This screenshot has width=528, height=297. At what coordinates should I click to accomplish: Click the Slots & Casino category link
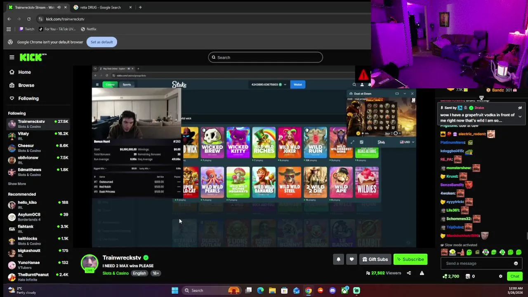[x=115, y=273]
